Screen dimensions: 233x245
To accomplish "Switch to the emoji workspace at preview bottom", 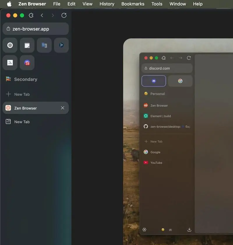I will click(x=163, y=230).
